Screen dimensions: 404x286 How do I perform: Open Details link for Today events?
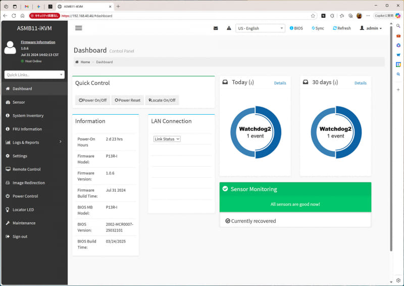pyautogui.click(x=280, y=83)
